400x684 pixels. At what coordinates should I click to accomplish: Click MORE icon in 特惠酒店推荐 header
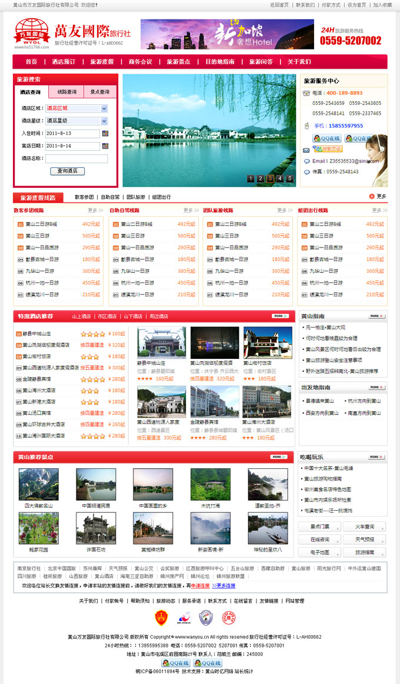[280, 316]
